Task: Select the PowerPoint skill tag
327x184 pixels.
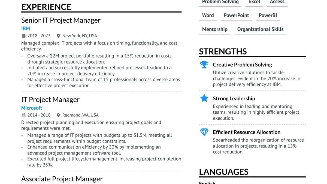Action: tap(236, 16)
